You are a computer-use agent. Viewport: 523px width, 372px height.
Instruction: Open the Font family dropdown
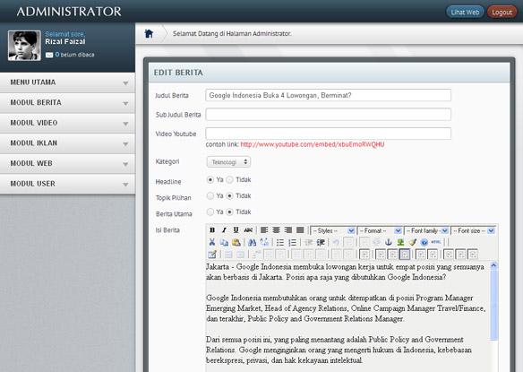pyautogui.click(x=426, y=230)
